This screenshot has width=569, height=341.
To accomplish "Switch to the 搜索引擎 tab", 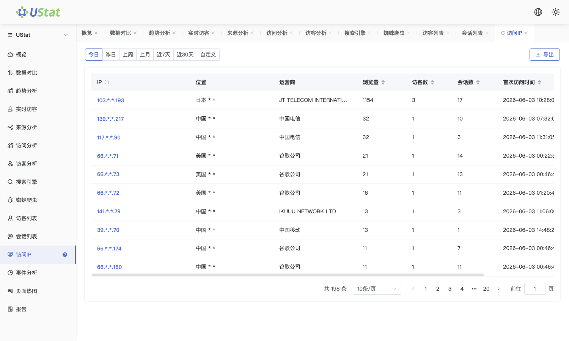I will (355, 33).
